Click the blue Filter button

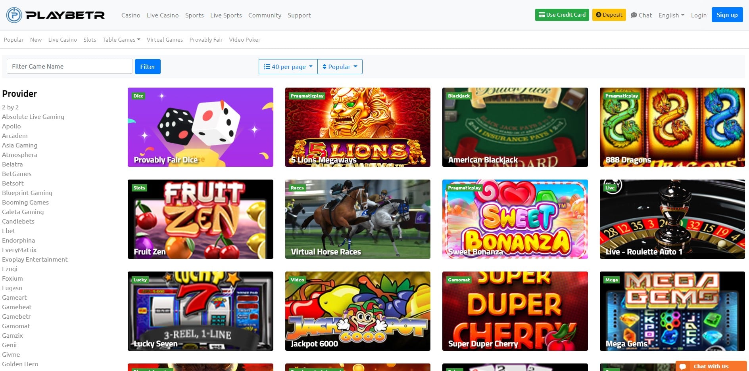point(148,67)
